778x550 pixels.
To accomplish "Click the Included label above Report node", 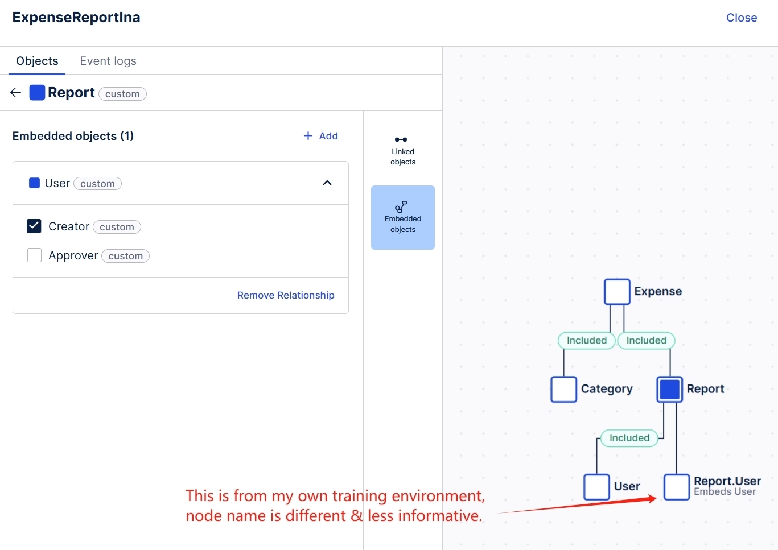I will coord(647,341).
